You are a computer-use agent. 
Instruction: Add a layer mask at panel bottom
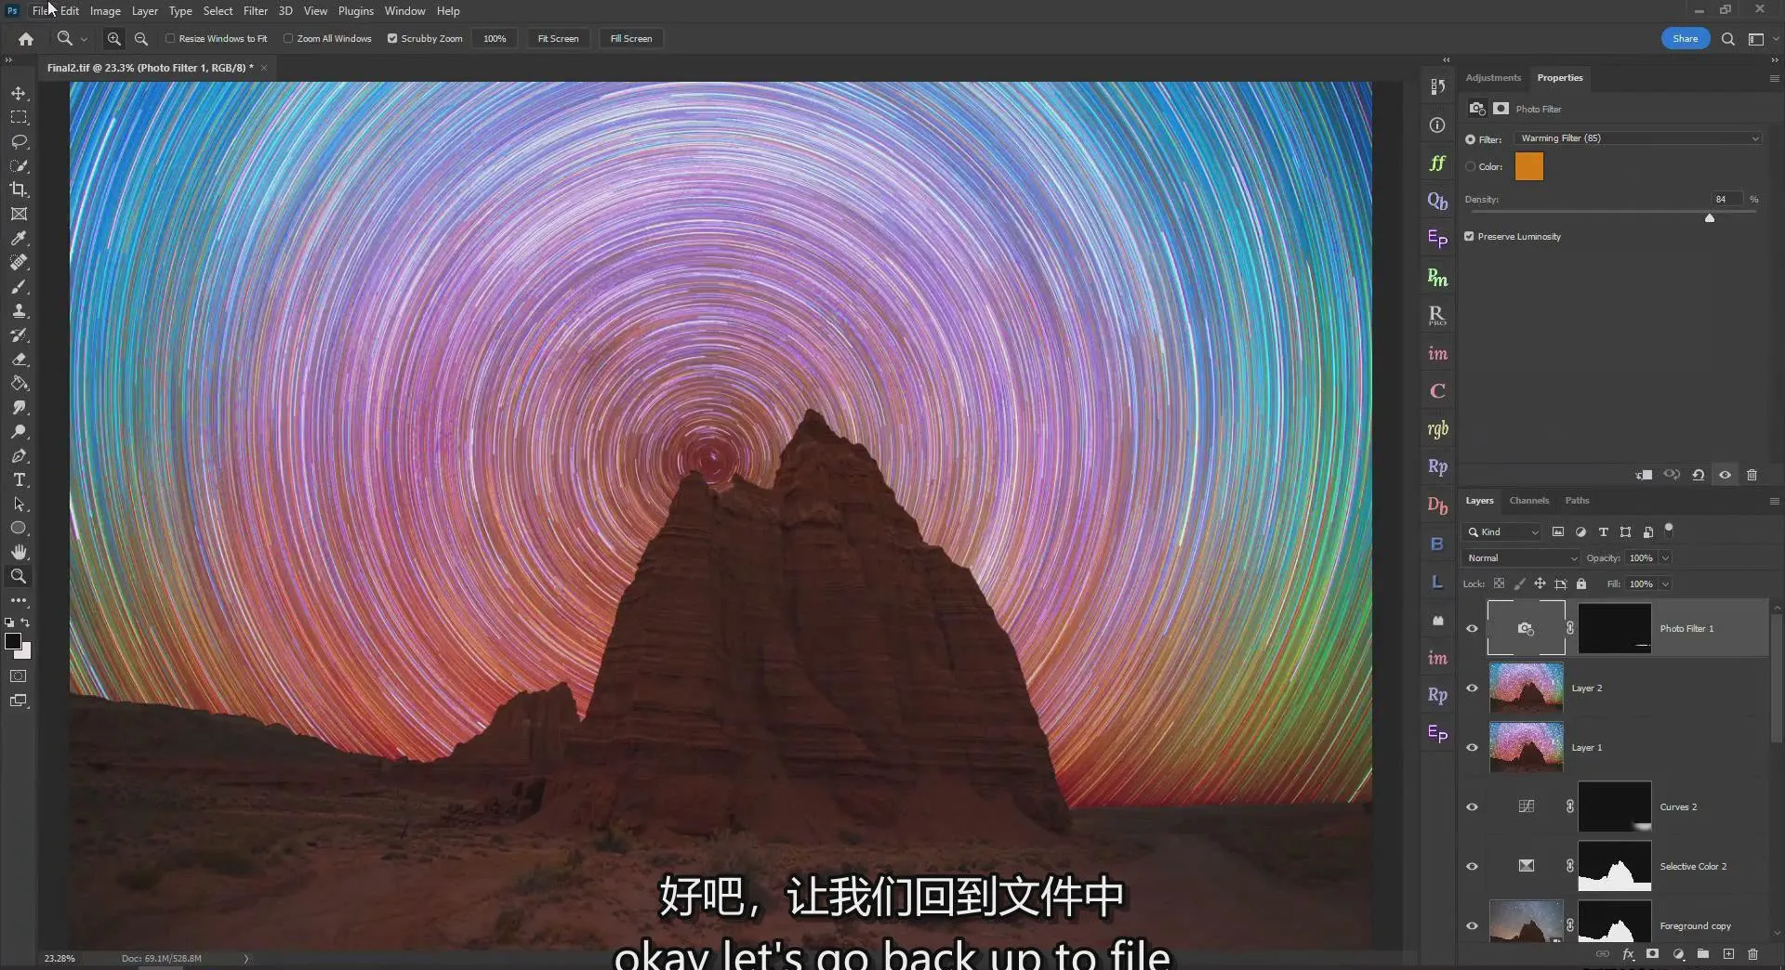click(x=1652, y=954)
